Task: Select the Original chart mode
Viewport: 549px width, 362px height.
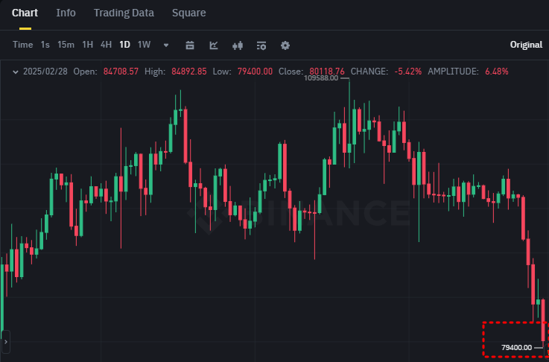Action: coord(526,45)
